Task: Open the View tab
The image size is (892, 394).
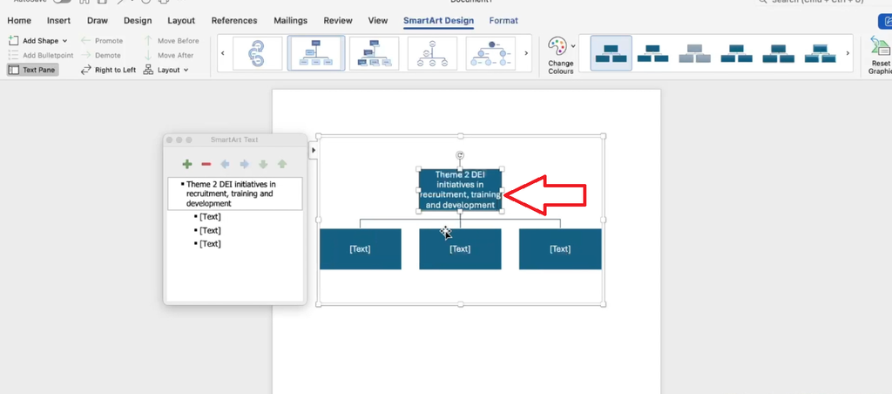Action: pos(378,21)
